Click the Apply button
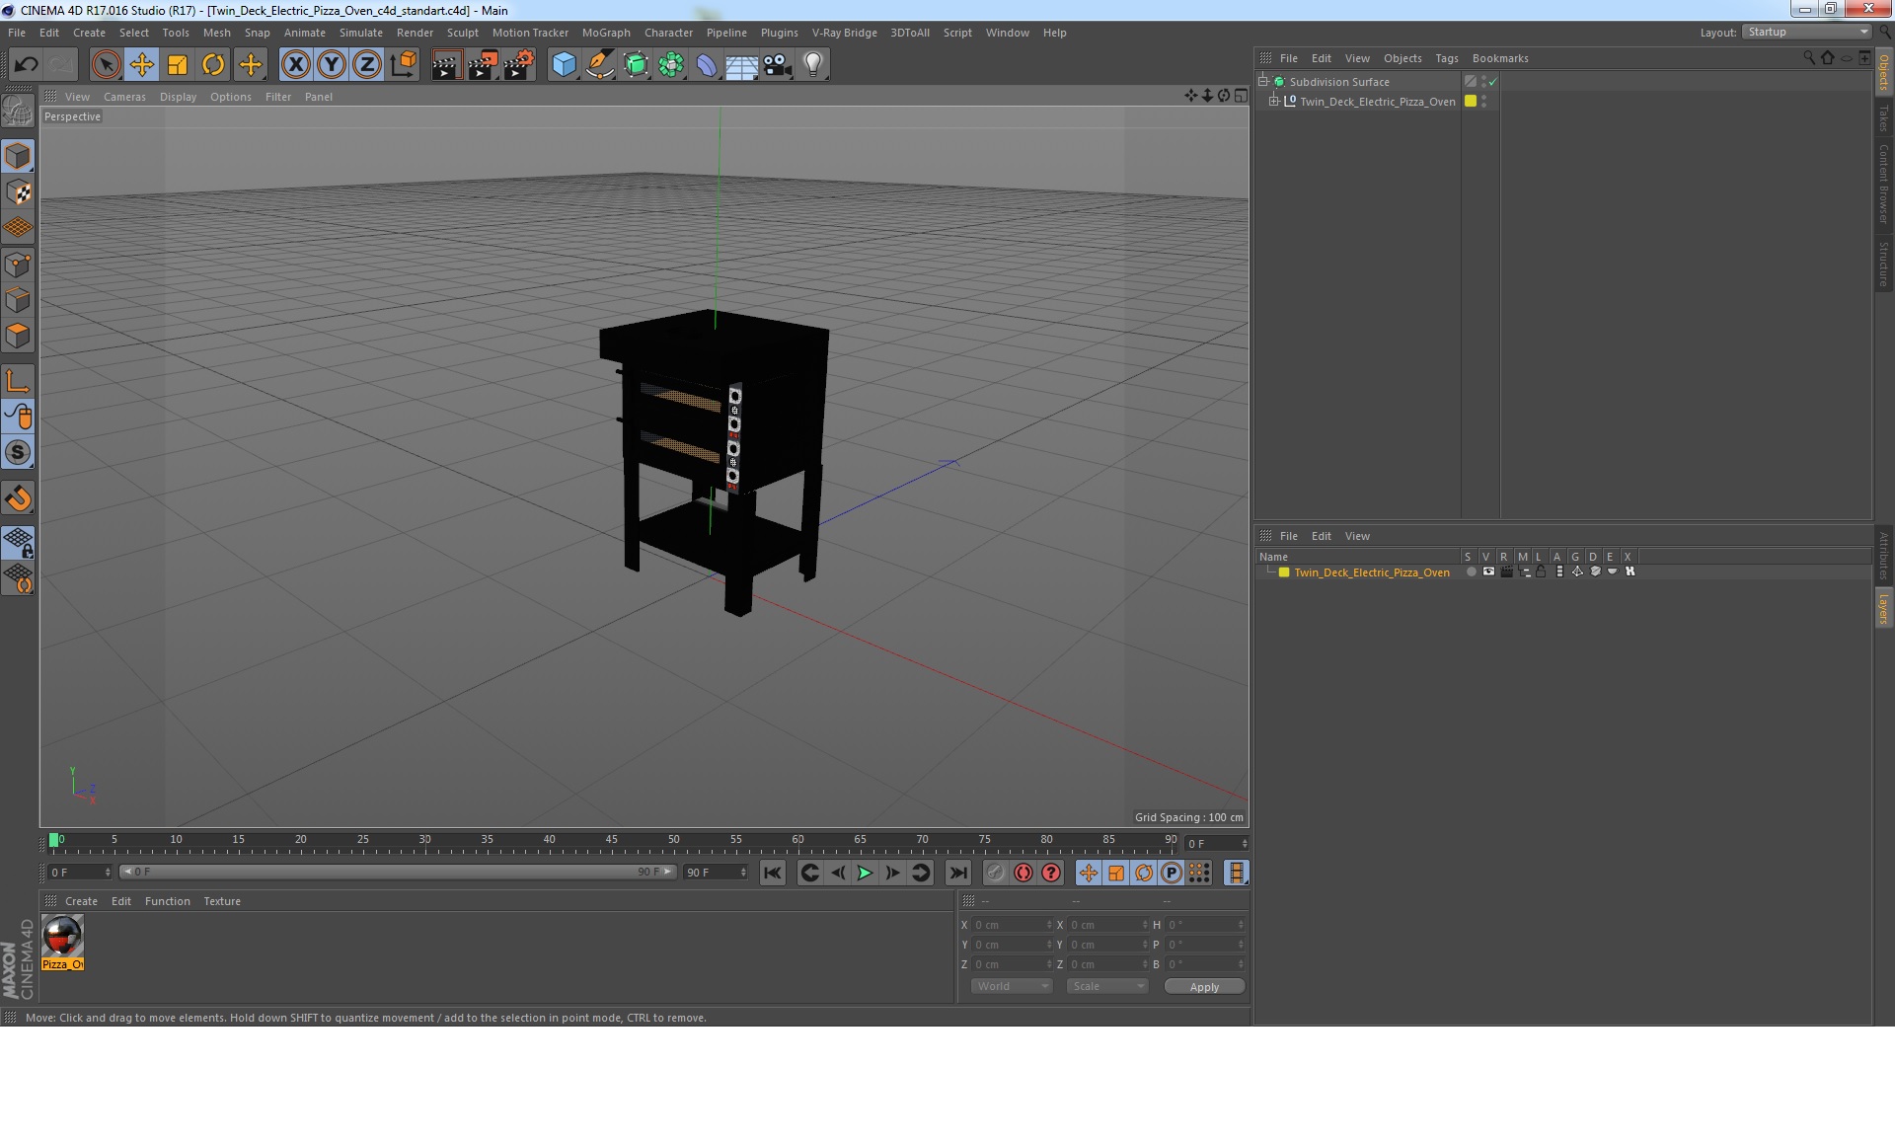This screenshot has width=1895, height=1143. (1203, 986)
